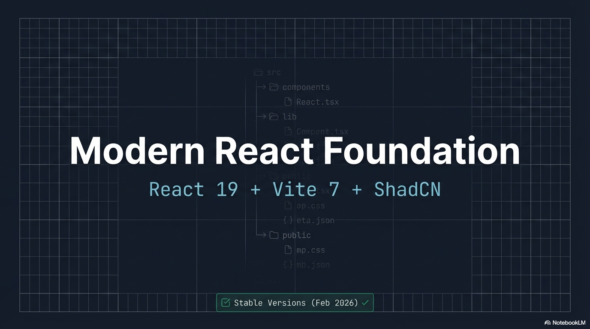Click the file icon beside React.tsx

coord(288,101)
